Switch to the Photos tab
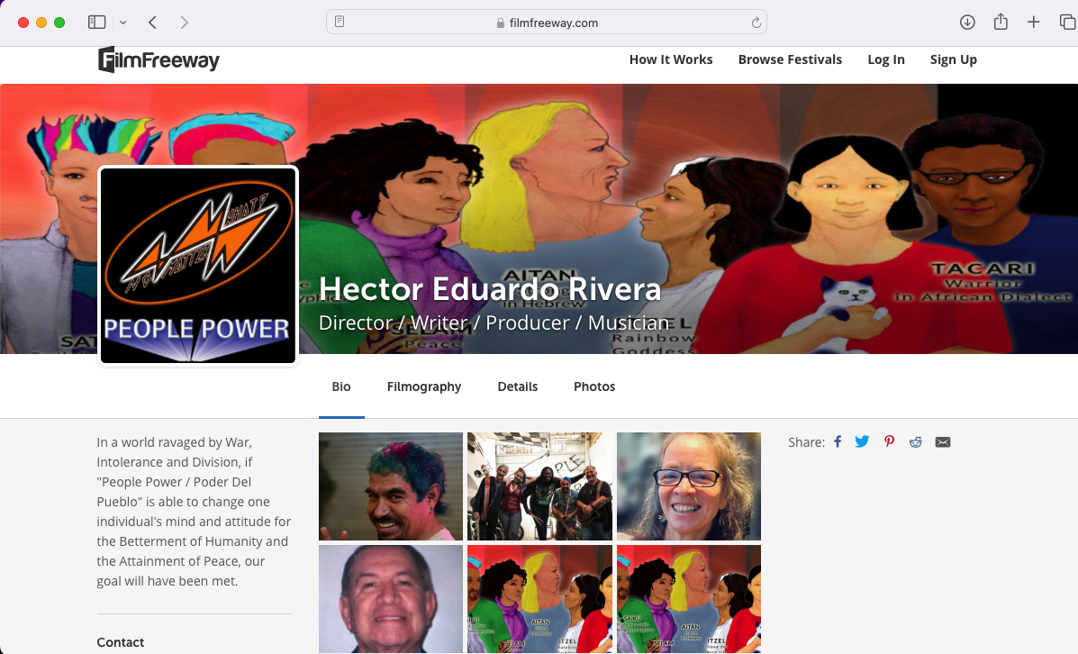Screen dimensions: 1078x654 [x=594, y=386]
